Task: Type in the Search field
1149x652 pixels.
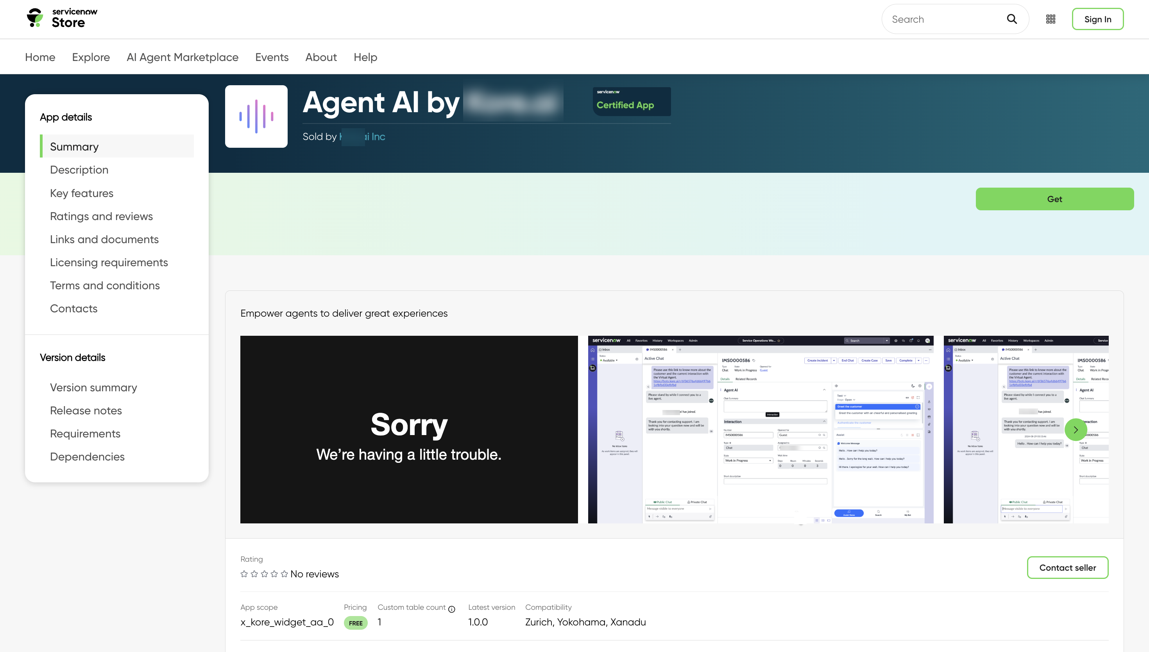Action: pos(945,19)
